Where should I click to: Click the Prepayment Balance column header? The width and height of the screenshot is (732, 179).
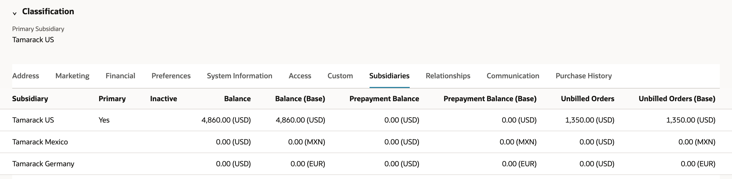(384, 99)
